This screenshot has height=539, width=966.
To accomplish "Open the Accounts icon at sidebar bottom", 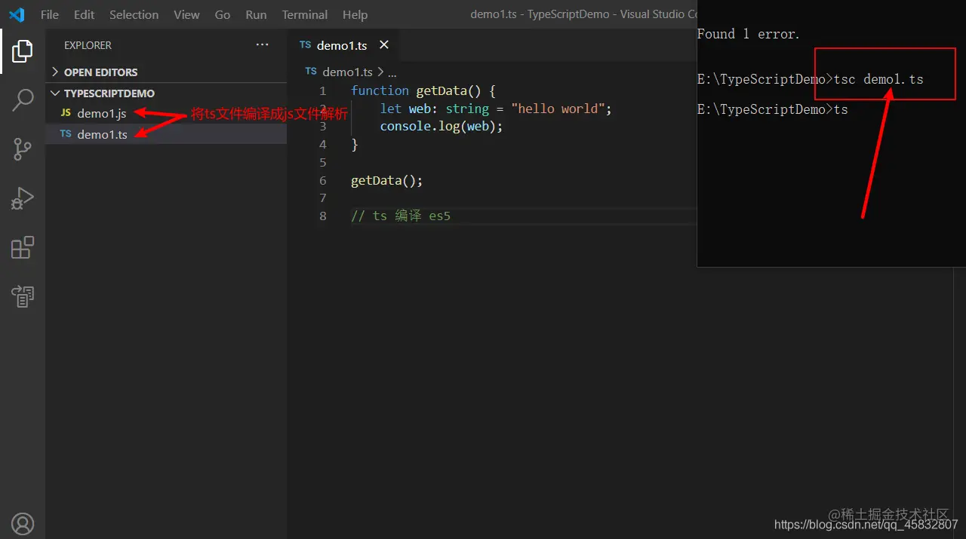I will click(23, 523).
